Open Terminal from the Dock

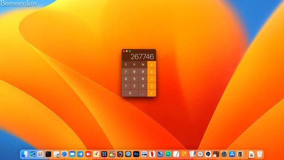pos(48,154)
